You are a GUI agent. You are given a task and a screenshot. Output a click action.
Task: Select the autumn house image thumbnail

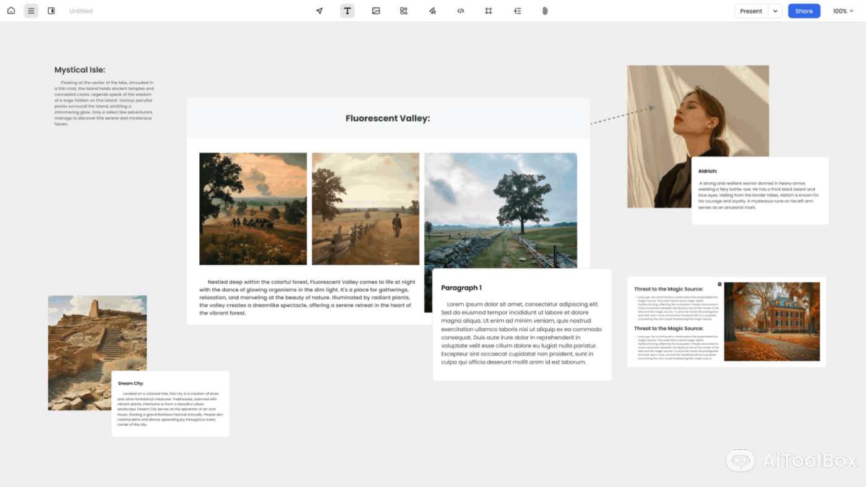point(771,321)
